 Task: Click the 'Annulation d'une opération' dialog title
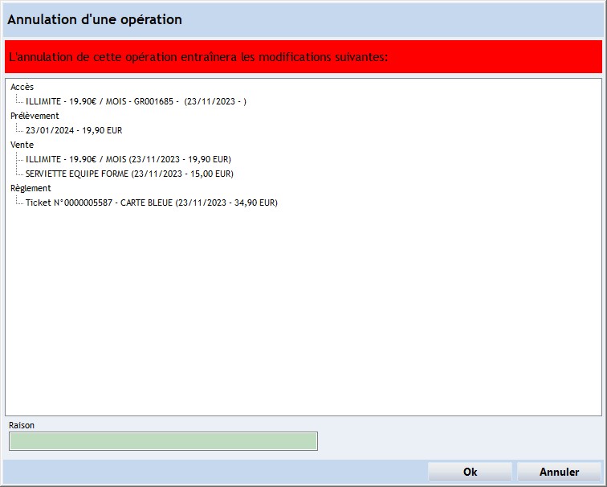point(95,19)
